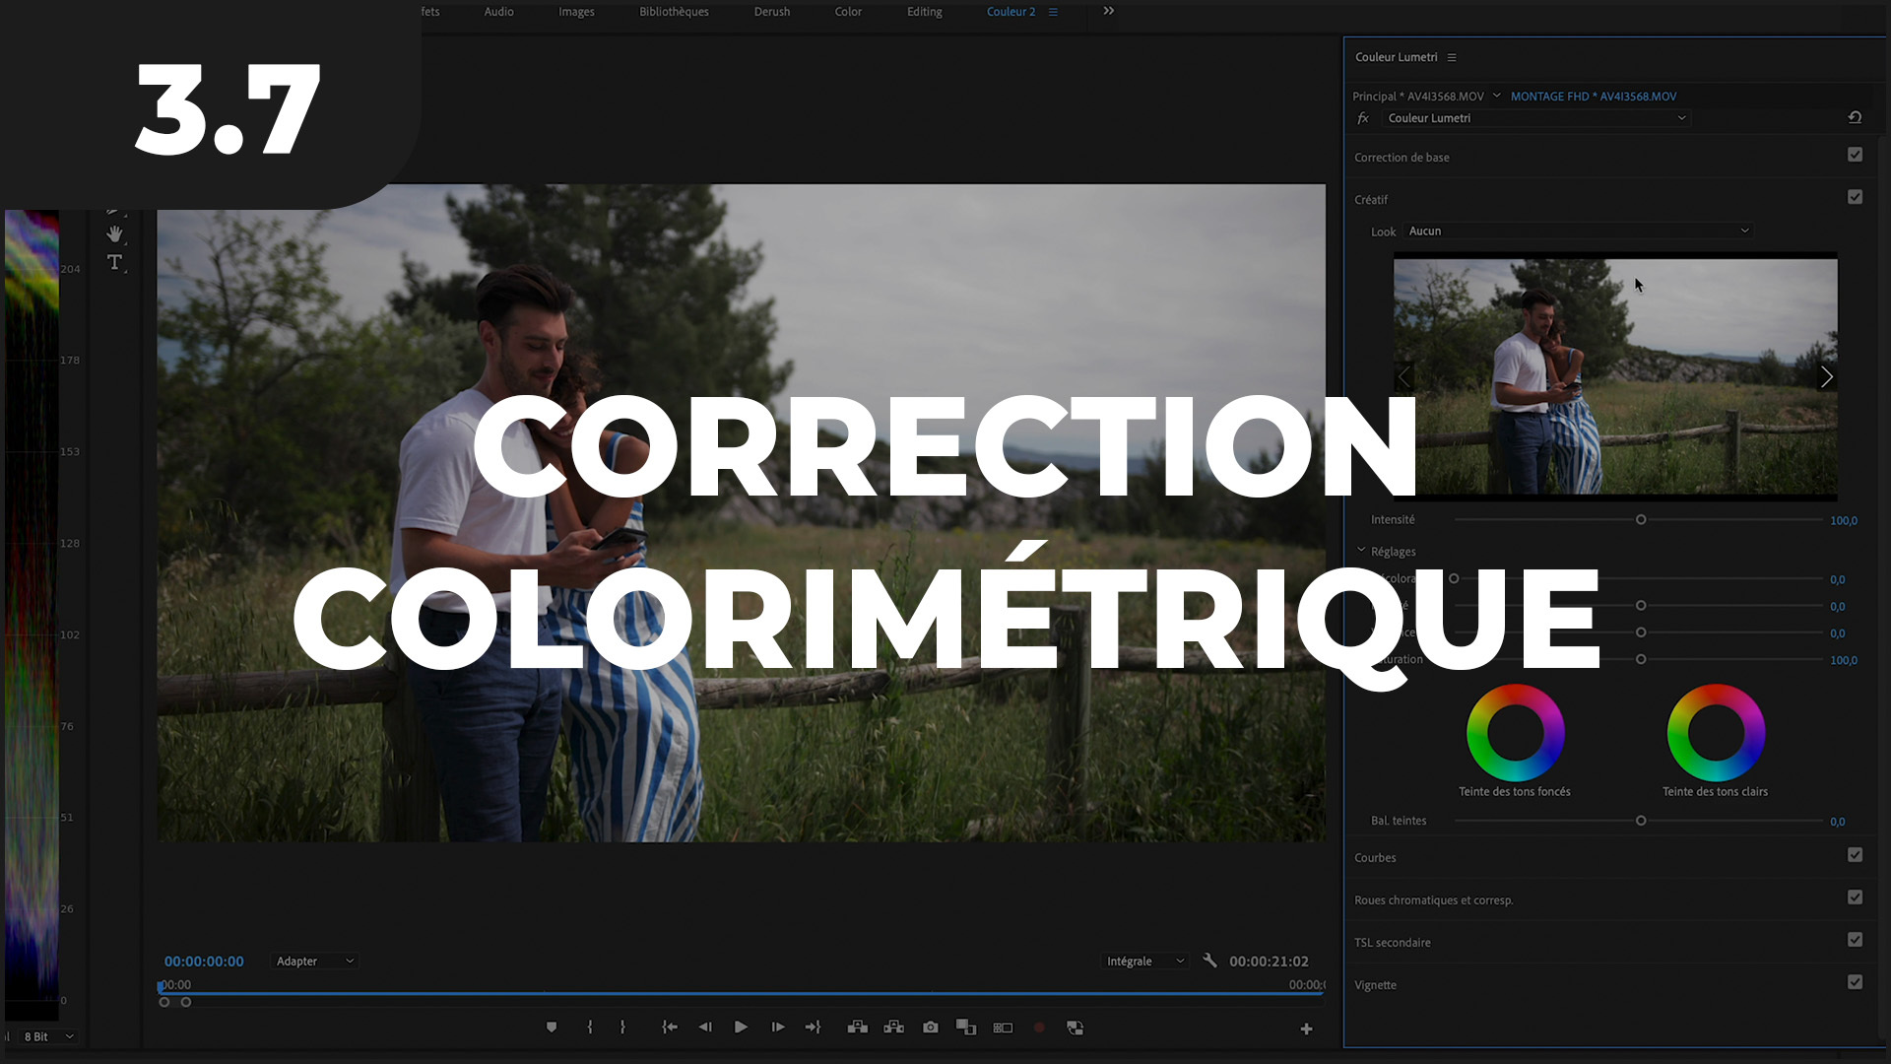
Task: Click the Lift button icon
Action: click(x=858, y=1028)
